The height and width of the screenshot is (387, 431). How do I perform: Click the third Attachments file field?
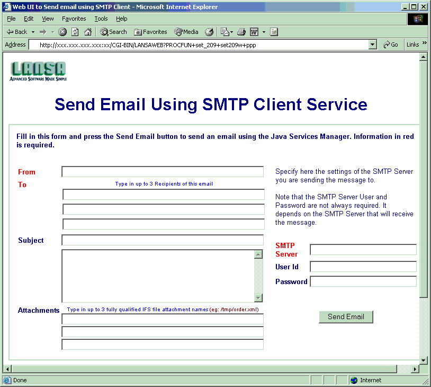[x=163, y=345]
